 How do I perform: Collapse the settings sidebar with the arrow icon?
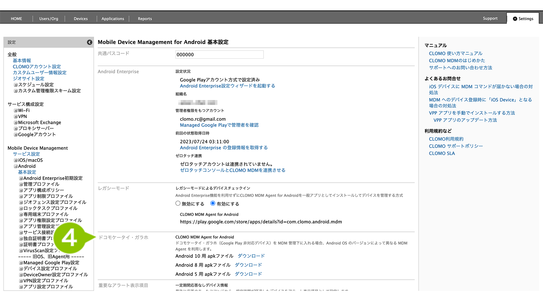(x=89, y=42)
